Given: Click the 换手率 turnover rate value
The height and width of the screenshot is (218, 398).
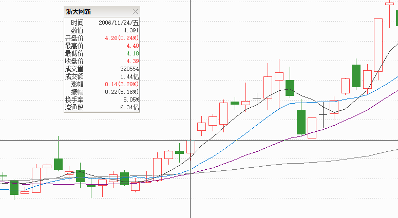Looking at the screenshot, I should (130, 100).
